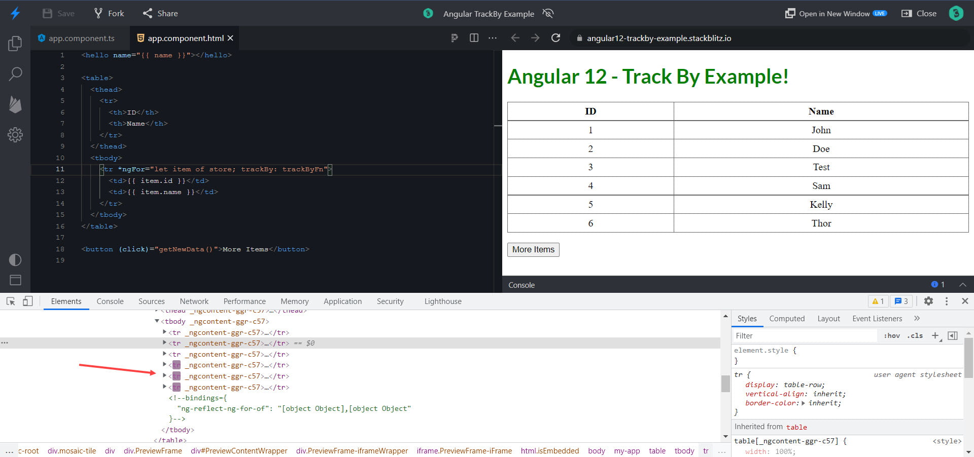Viewport: 974px width, 457px height.
Task: Open DevTools settings gear
Action: (x=928, y=301)
